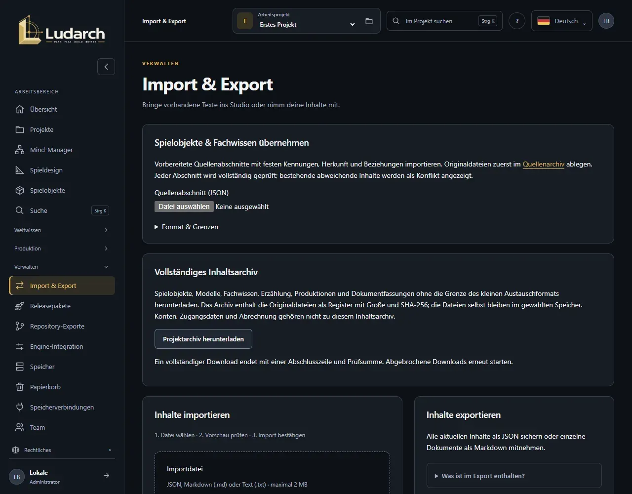Click Projektarchiv herunterladen
This screenshot has width=632, height=494.
pos(203,339)
